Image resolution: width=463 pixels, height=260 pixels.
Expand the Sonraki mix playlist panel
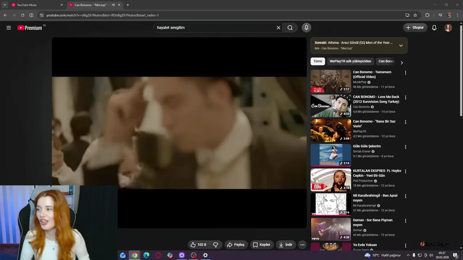click(x=401, y=45)
